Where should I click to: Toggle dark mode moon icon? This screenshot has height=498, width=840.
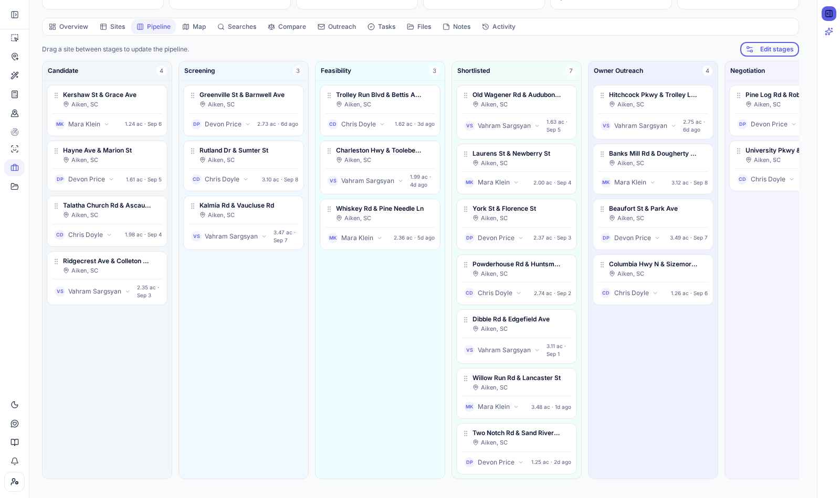point(15,405)
